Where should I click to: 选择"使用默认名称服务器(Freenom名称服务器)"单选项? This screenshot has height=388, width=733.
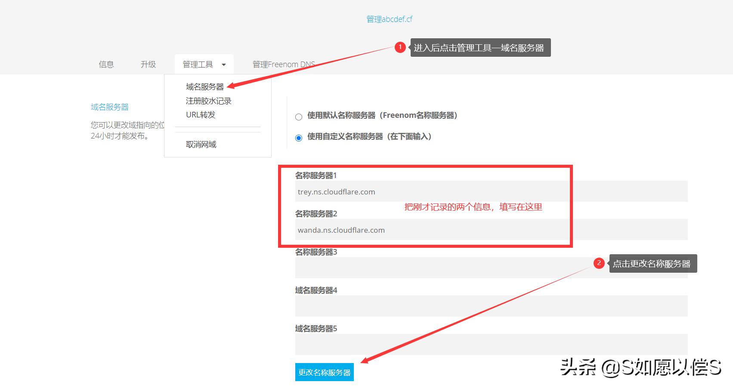click(299, 116)
